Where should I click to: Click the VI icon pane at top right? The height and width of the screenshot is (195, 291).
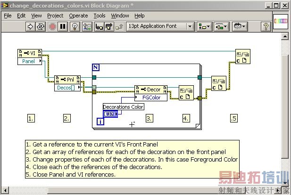click(281, 21)
